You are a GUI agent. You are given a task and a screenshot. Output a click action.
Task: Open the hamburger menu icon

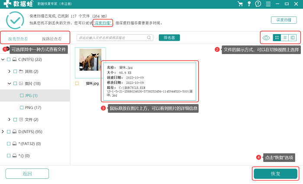[x=268, y=4]
